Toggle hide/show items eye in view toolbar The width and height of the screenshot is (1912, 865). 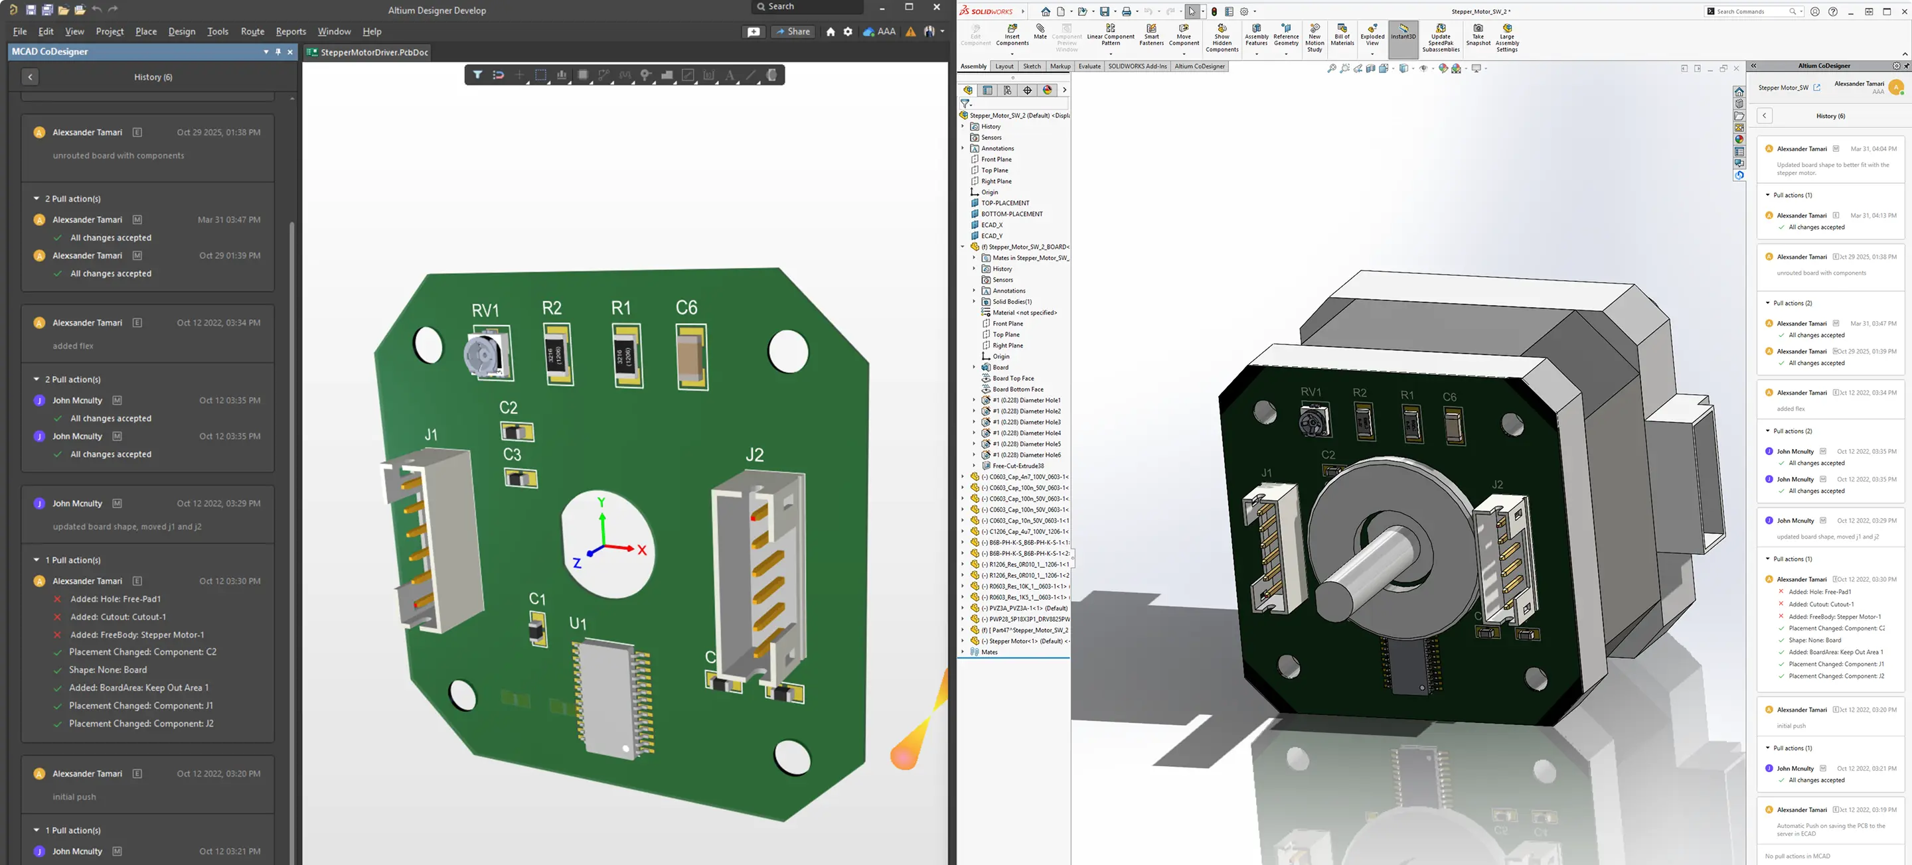[1423, 69]
